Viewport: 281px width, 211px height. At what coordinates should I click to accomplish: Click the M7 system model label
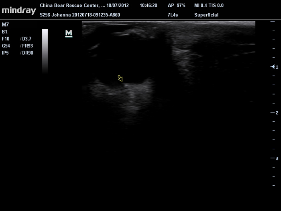[5, 25]
